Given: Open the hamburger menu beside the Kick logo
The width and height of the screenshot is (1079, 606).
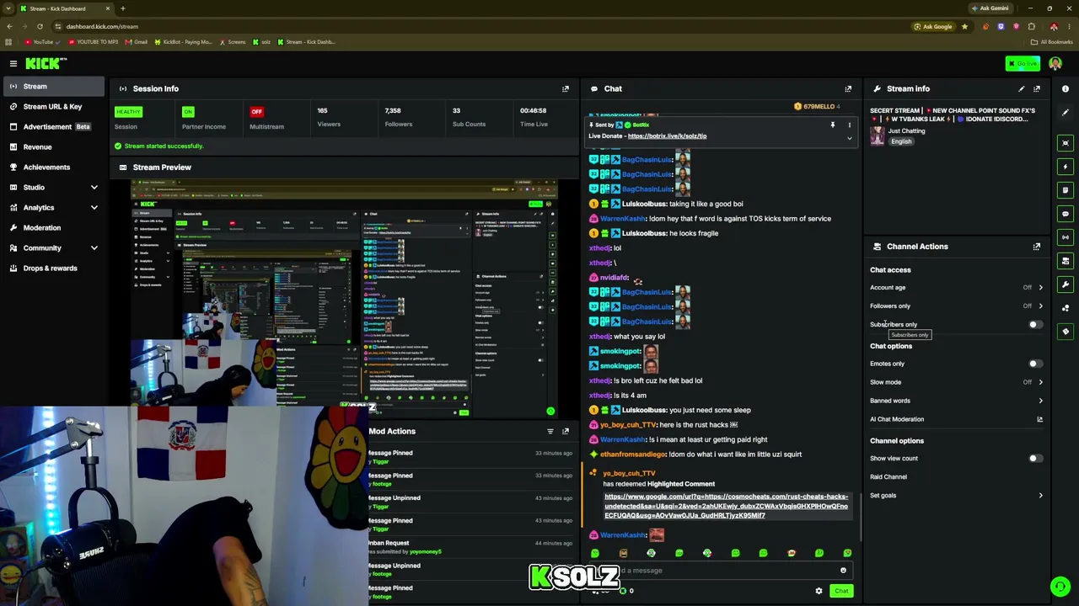Looking at the screenshot, I should pos(13,63).
